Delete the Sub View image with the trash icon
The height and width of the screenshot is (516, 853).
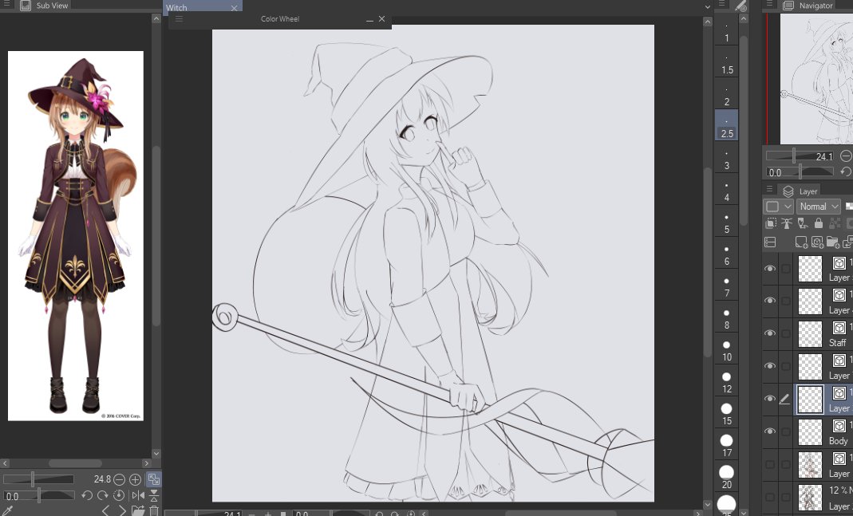click(x=153, y=510)
